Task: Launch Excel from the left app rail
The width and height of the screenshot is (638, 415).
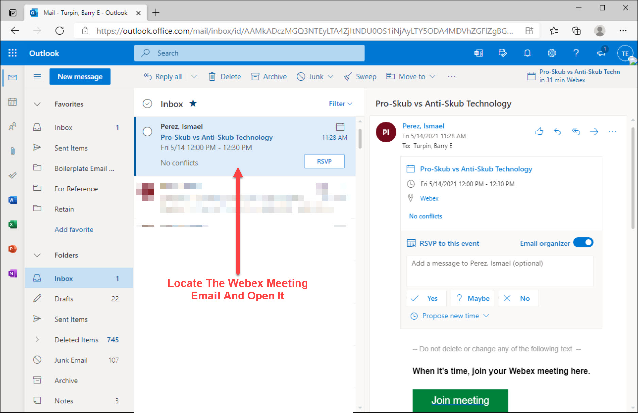Action: pos(13,224)
